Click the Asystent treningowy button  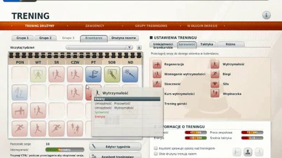tap(115, 156)
